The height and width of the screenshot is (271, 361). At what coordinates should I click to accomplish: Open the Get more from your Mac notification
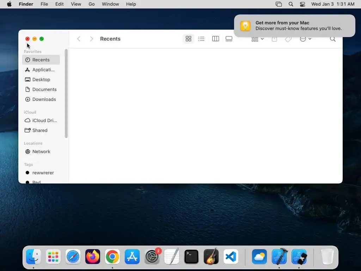tap(294, 25)
